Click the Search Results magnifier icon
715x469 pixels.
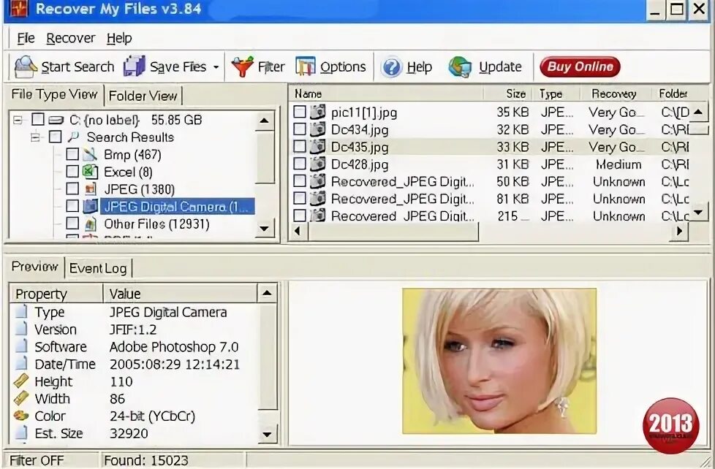[x=73, y=137]
